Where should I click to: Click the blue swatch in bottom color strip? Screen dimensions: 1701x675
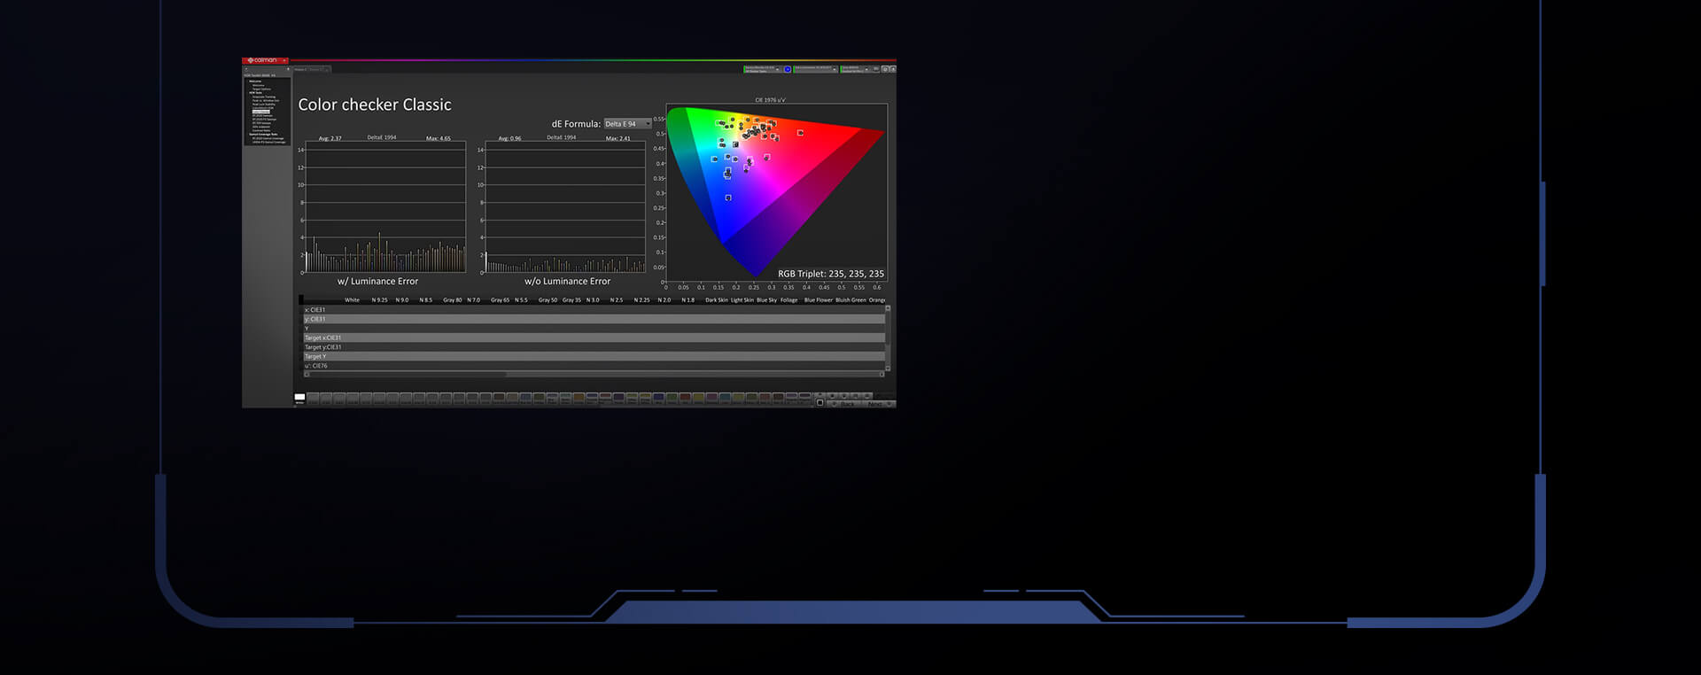click(658, 399)
